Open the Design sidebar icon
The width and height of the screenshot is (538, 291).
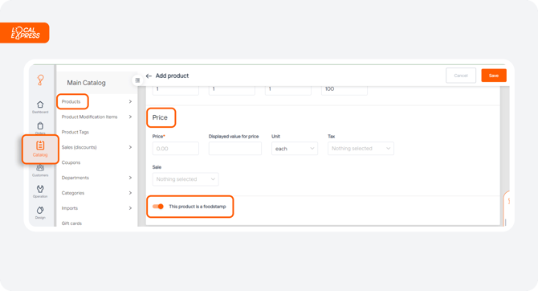tap(40, 210)
